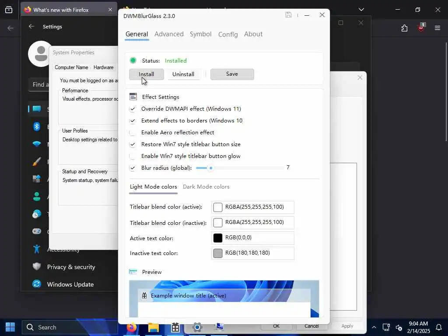Open Firefox extensions puzzle-piece icon
This screenshot has width=448, height=336.
[404, 28]
